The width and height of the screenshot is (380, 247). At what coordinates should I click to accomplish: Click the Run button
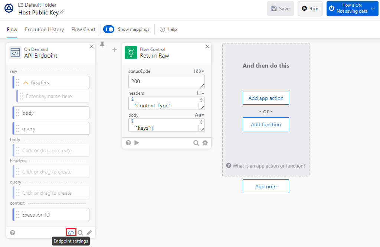pos(310,9)
